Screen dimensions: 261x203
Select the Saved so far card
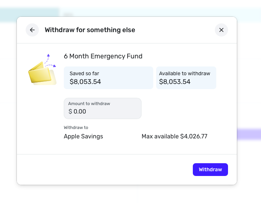click(x=108, y=77)
